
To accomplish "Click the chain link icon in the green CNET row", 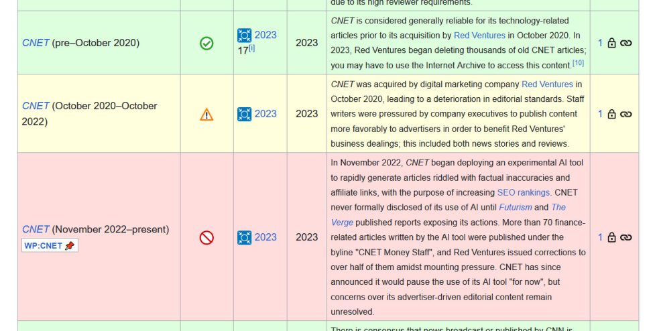I will click(x=625, y=43).
